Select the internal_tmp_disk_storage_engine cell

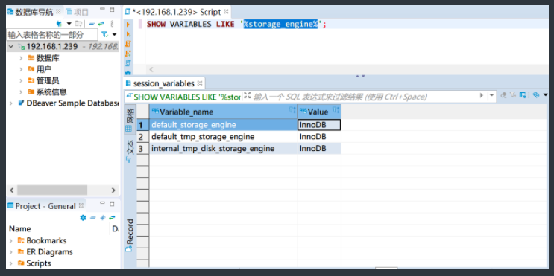[x=223, y=148]
